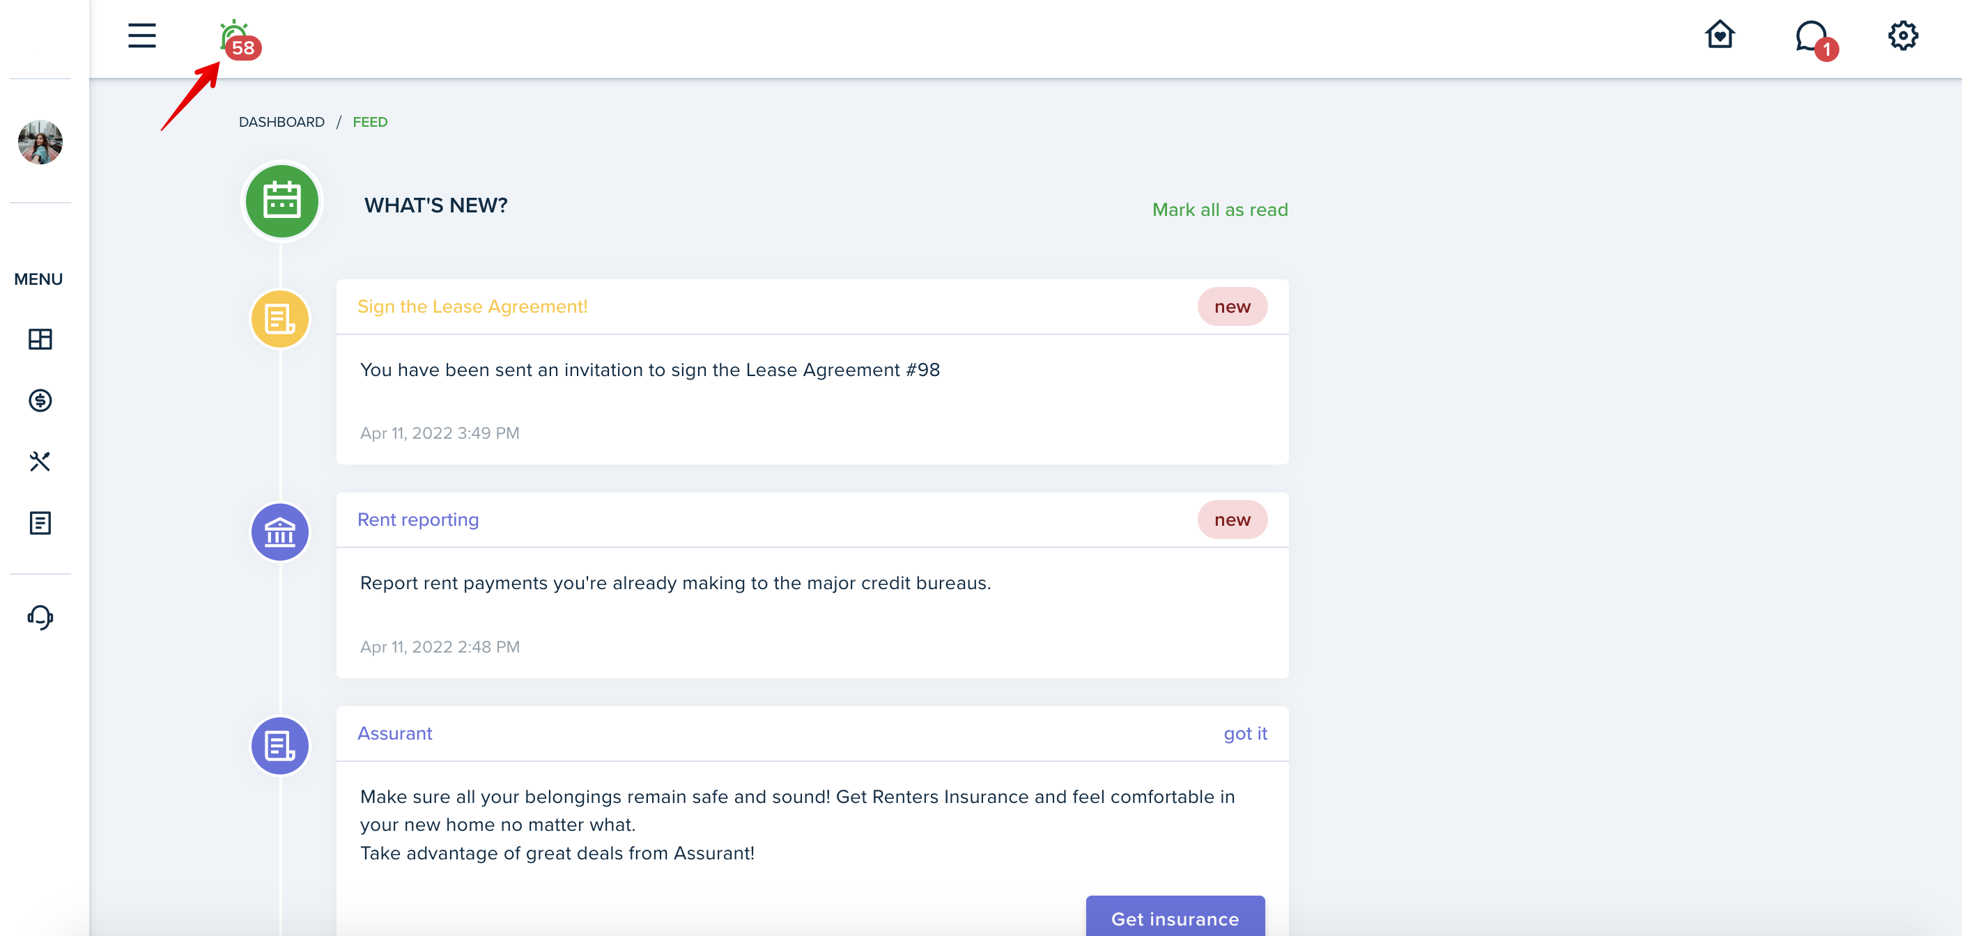Open the support headset icon in the sidebar
The width and height of the screenshot is (1962, 936).
[40, 617]
